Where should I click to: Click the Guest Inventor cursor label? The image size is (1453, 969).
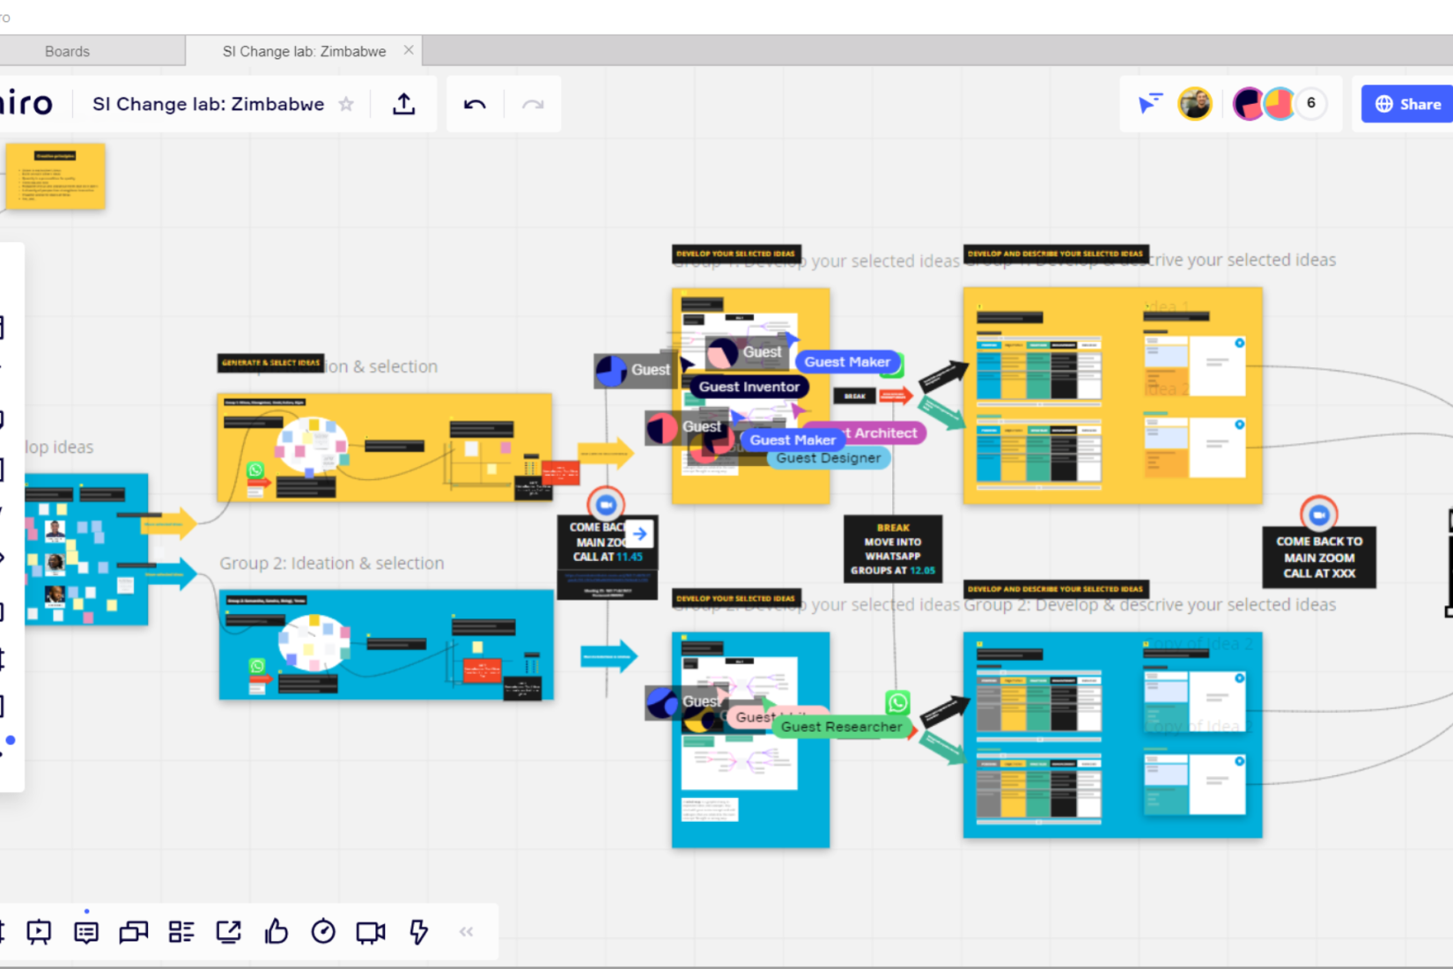point(749,387)
